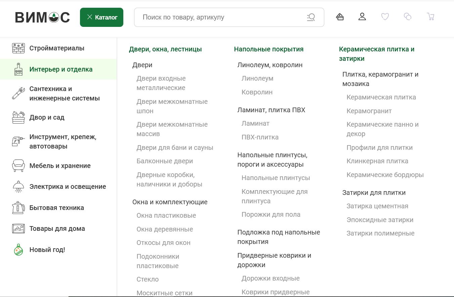Click the ВИМОС logo
The image size is (454, 297).
click(x=42, y=17)
